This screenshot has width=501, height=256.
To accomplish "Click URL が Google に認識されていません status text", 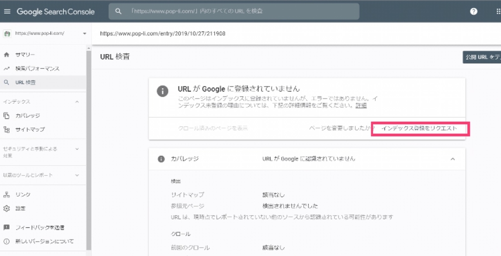I will pos(309,159).
